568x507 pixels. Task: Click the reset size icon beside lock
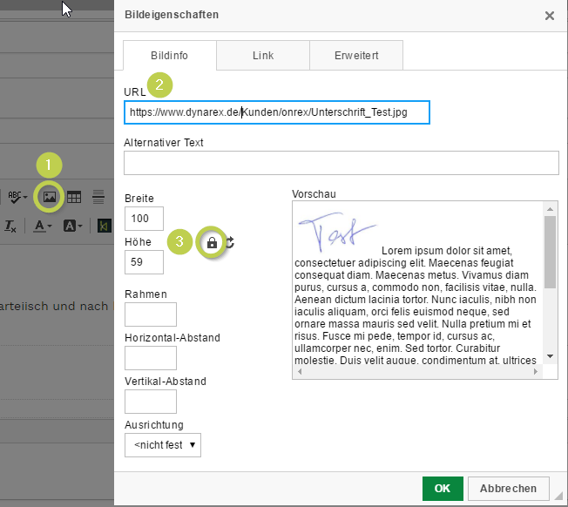coord(229,243)
